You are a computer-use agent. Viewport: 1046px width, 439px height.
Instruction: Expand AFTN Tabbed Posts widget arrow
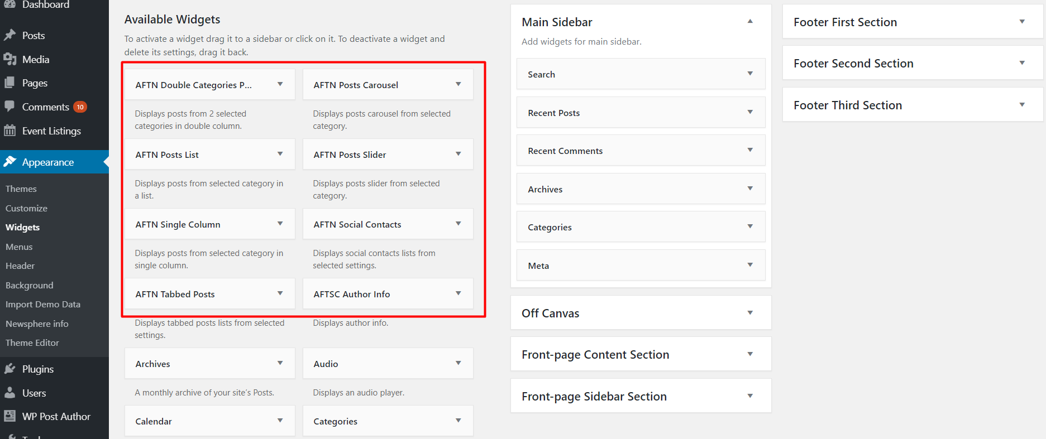(x=280, y=293)
